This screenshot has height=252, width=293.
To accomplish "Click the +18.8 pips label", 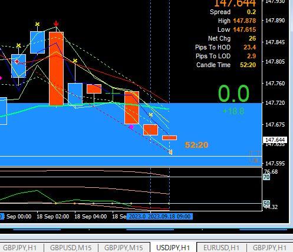I will click(233, 111).
